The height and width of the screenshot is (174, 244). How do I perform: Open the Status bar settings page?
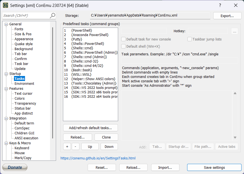[23, 108]
